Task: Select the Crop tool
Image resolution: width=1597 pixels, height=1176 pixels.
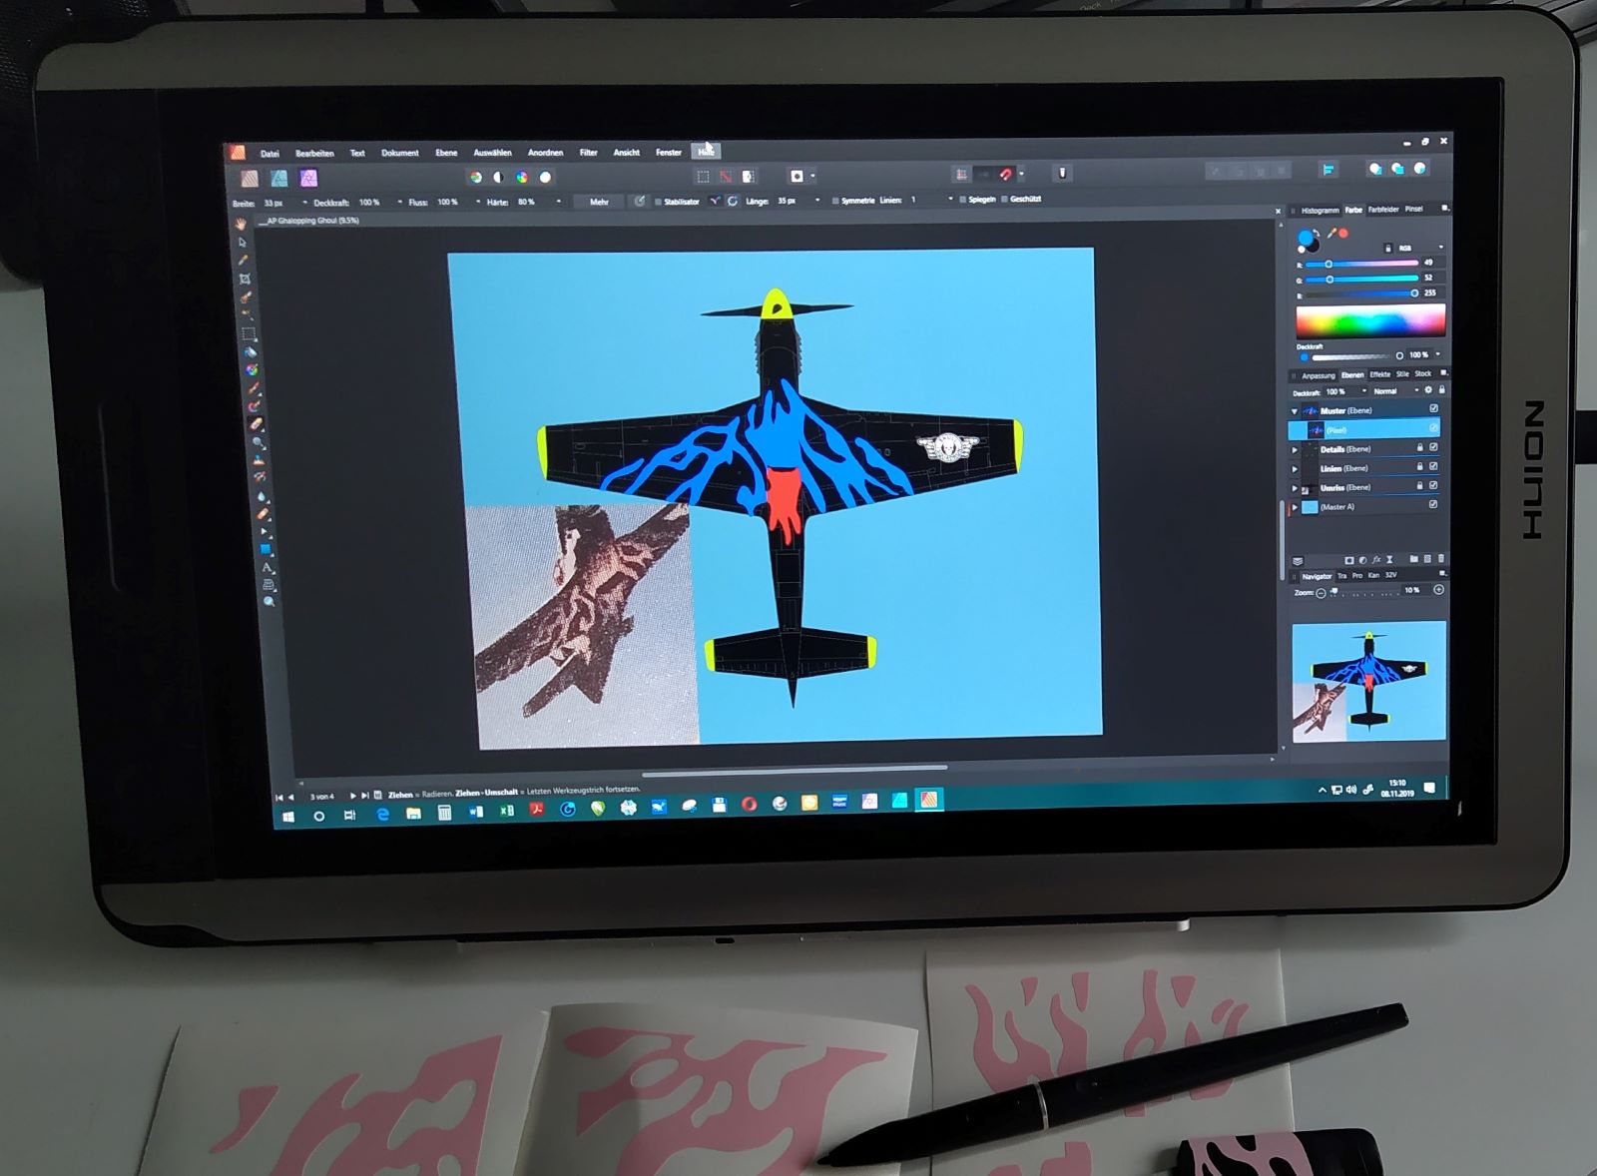Action: click(245, 280)
